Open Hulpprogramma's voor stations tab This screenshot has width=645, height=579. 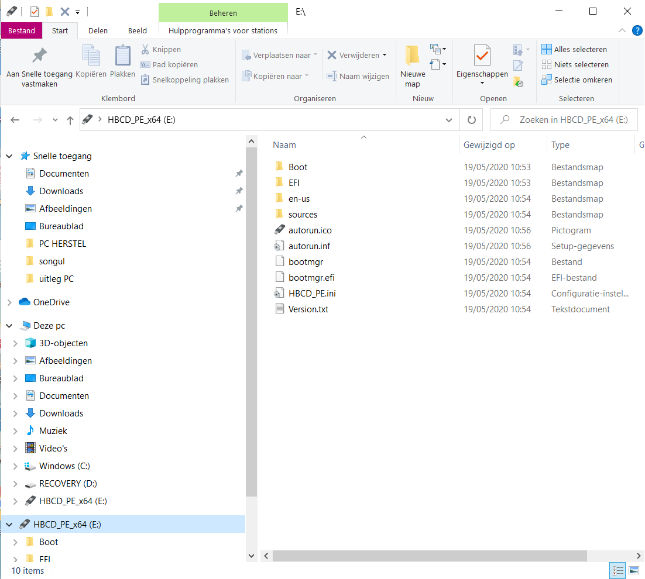pyautogui.click(x=223, y=31)
